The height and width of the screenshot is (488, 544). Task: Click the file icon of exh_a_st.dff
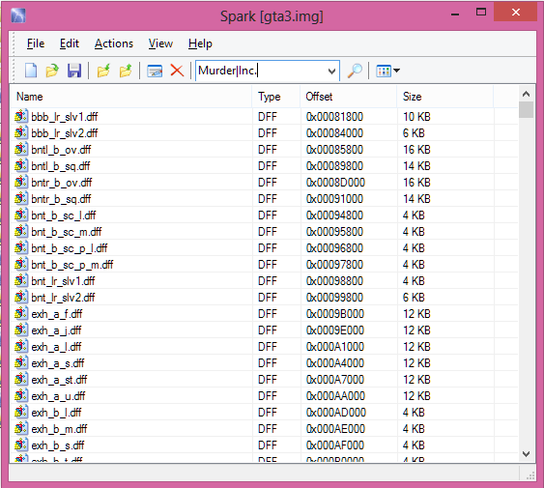(21, 379)
